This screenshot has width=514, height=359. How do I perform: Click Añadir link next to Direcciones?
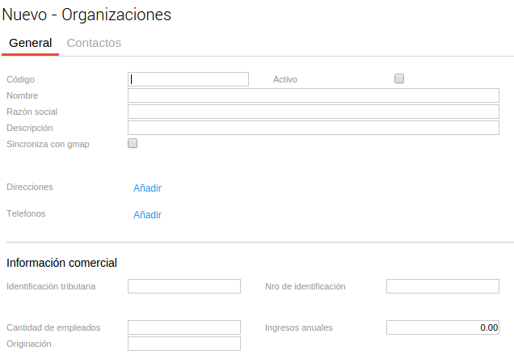(x=147, y=188)
